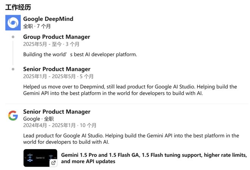Open the Gemini 1.5 Pro and Flash GA article link
The image size is (250, 170).
(154, 158)
